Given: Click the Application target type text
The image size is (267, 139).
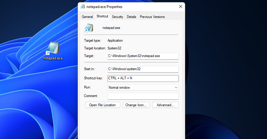Looking at the screenshot, I should 115,41.
